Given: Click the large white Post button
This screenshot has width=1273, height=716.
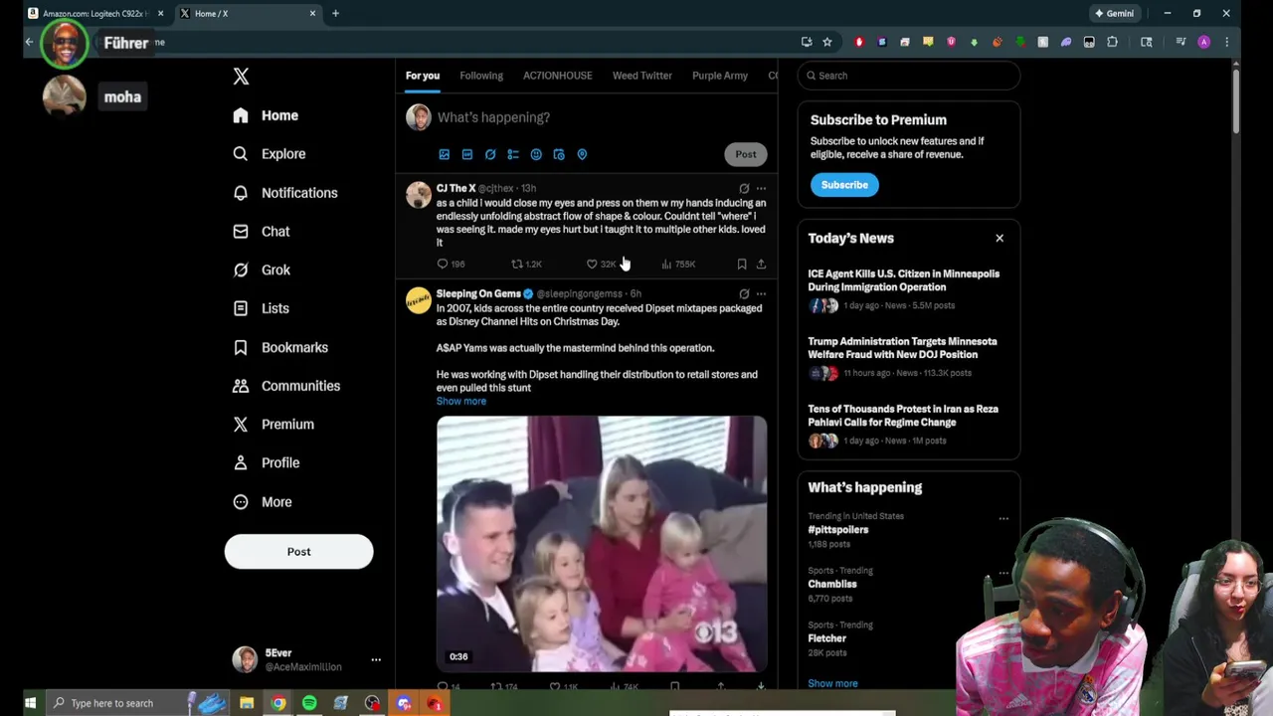Looking at the screenshot, I should [298, 552].
